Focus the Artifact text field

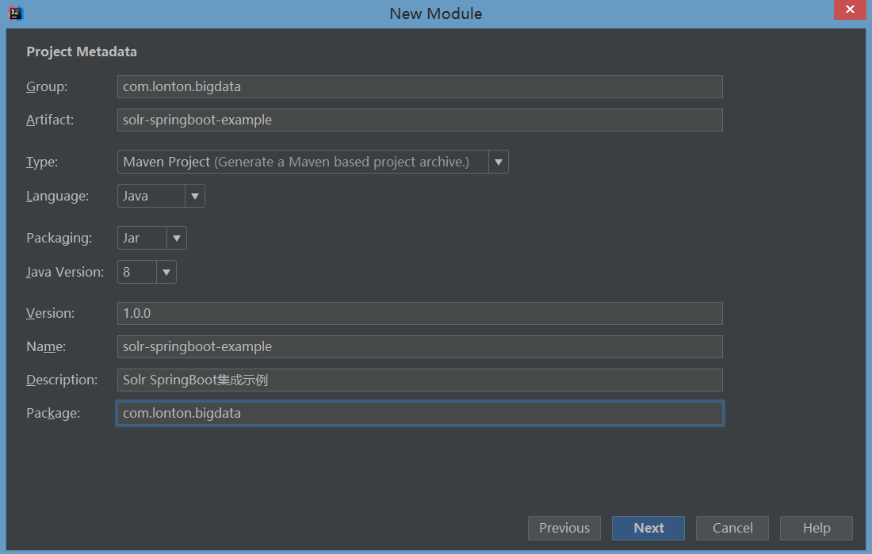click(x=419, y=120)
